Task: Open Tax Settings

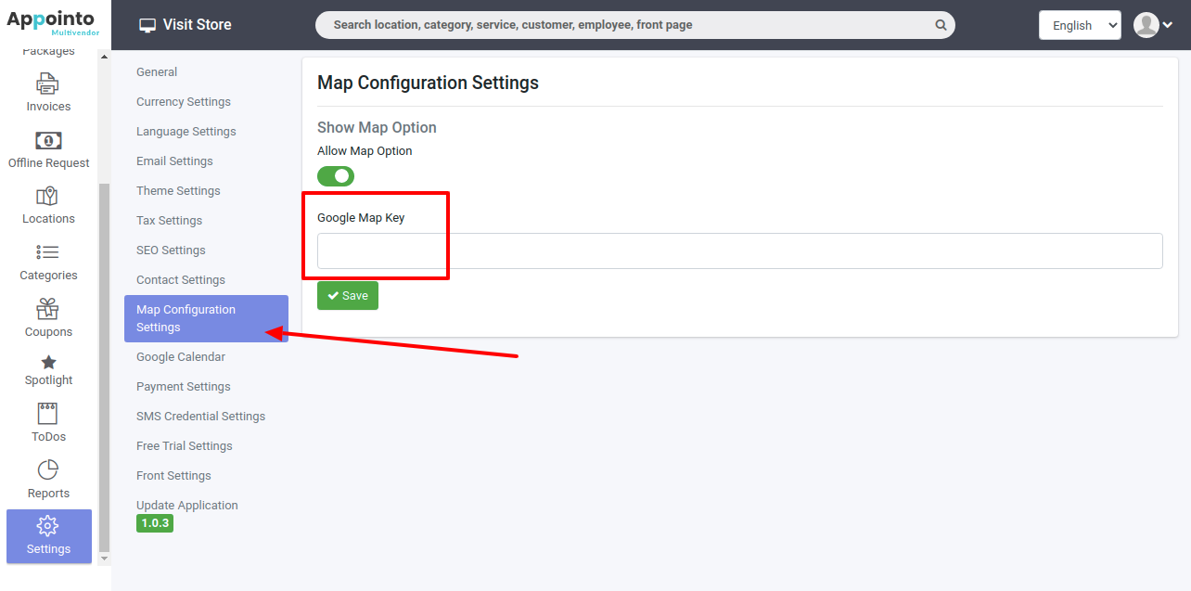Action: point(169,221)
